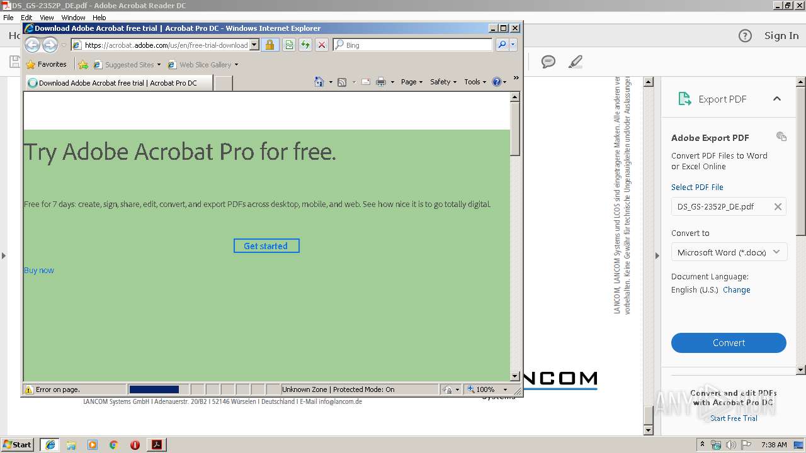Click the blue Convert button
Screen dimensions: 806x453
(729, 343)
